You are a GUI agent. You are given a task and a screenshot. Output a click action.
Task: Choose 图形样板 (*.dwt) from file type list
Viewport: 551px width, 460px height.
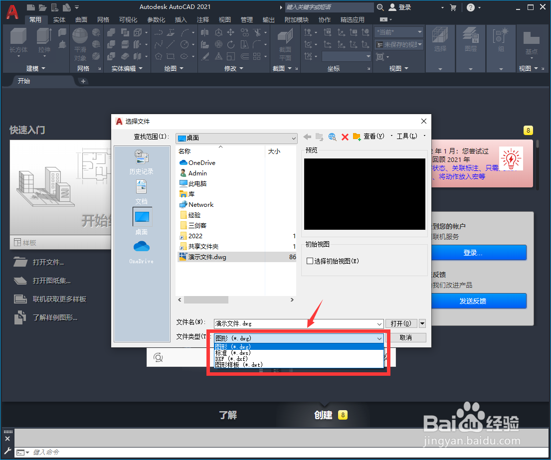click(x=299, y=365)
